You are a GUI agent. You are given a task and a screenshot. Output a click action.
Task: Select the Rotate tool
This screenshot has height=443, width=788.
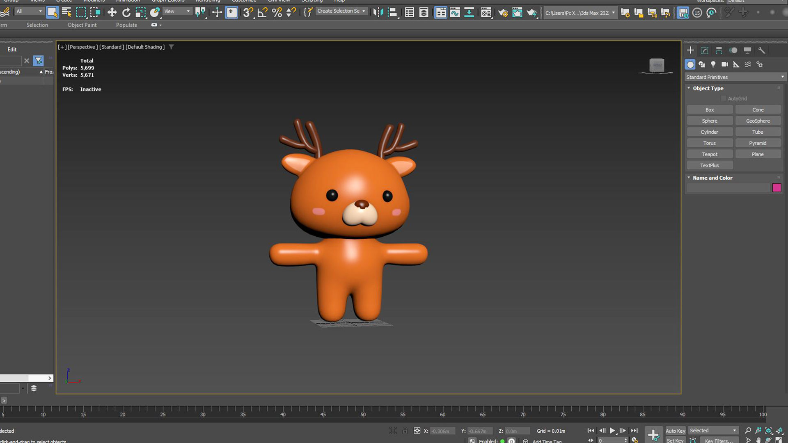point(126,12)
